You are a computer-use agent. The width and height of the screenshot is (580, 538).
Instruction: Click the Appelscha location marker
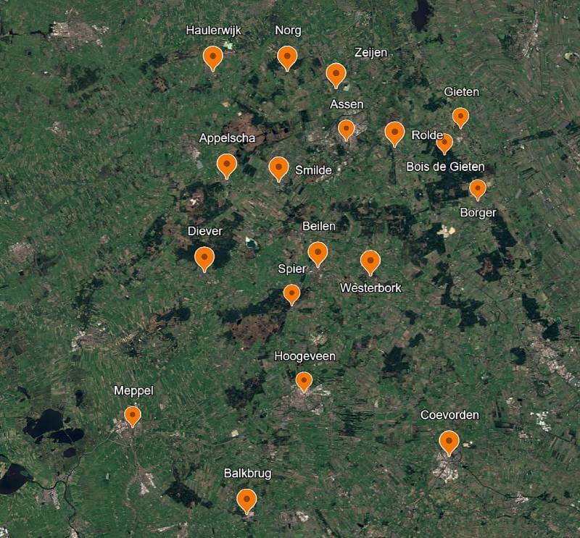pyautogui.click(x=227, y=166)
